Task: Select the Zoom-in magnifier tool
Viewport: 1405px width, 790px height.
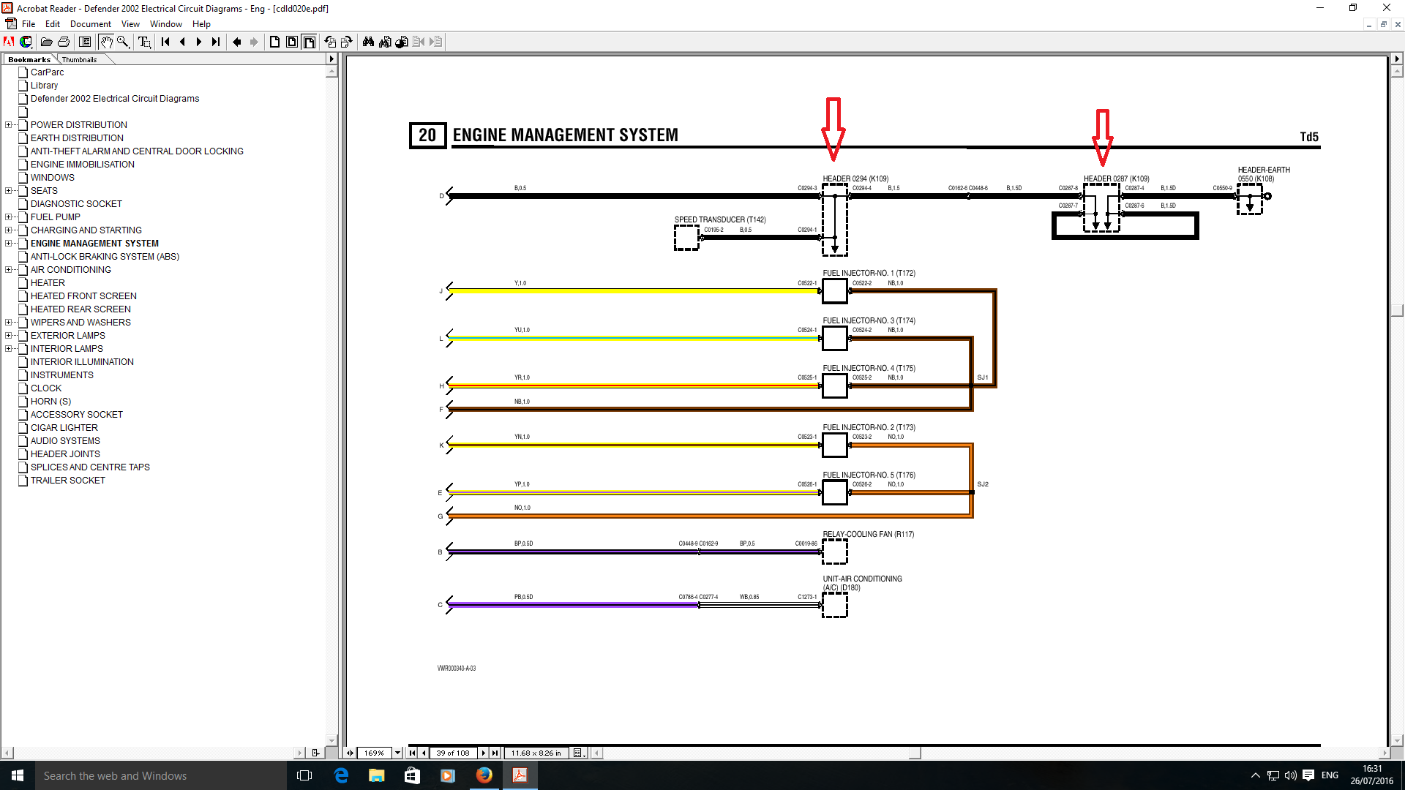Action: coord(123,42)
